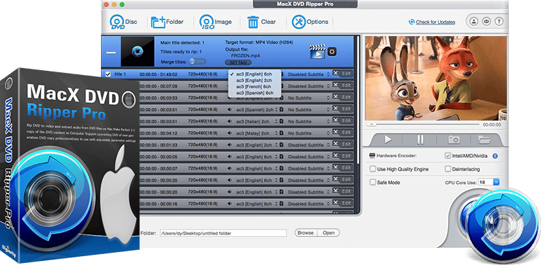Click the Edit button on the title 1 row
Image resolution: width=541 pixels, height=265 pixels.
342,74
